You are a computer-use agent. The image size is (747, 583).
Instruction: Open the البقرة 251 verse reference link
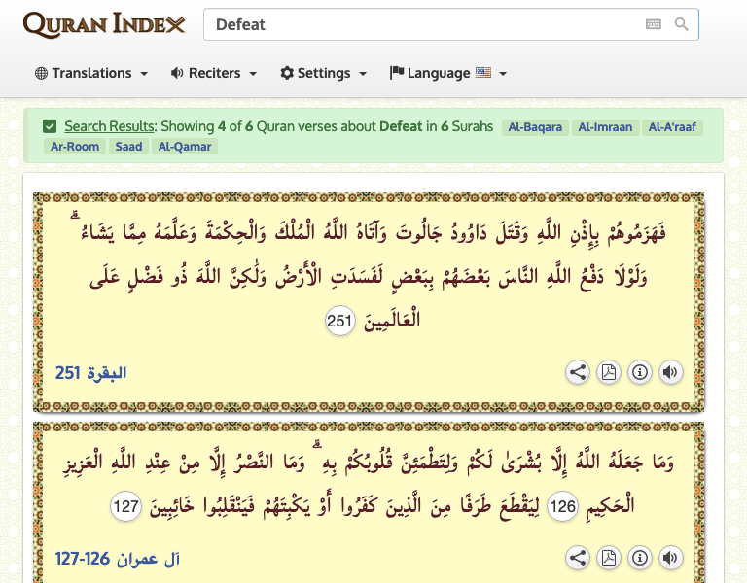(91, 373)
